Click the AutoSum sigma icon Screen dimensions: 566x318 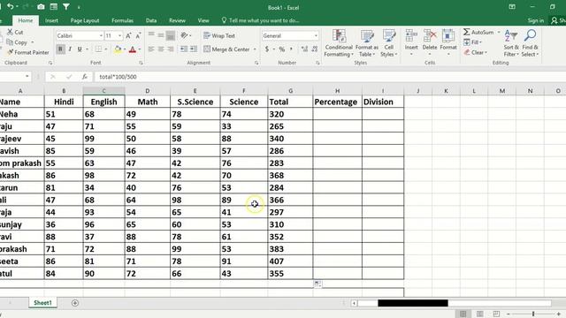[x=467, y=32]
